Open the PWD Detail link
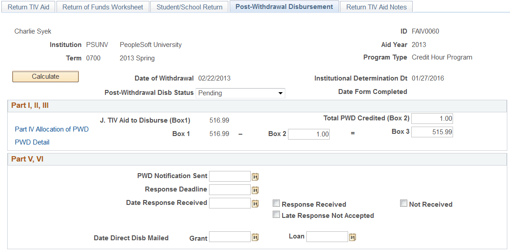 point(32,142)
